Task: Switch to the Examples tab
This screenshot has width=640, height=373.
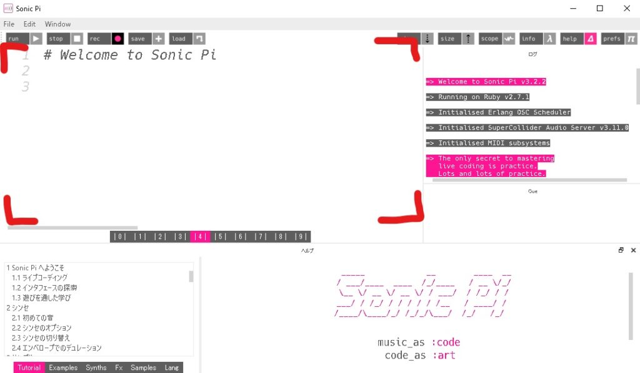Action: (x=62, y=367)
